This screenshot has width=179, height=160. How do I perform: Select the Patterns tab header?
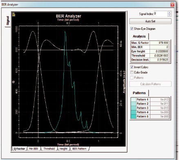[139, 93]
